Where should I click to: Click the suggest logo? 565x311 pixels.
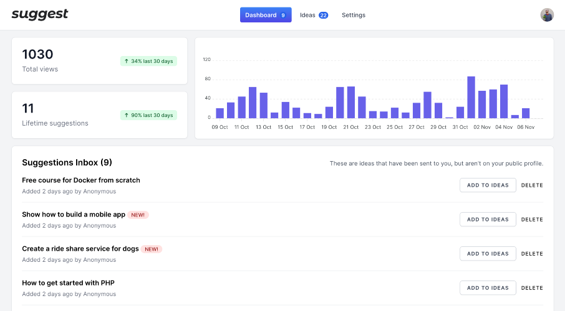click(x=40, y=14)
